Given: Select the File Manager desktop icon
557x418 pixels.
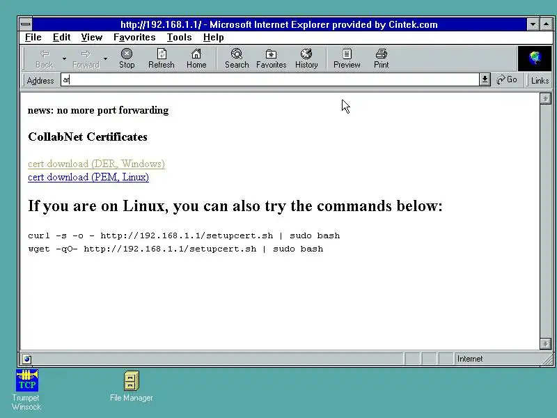Looking at the screenshot, I should [132, 387].
